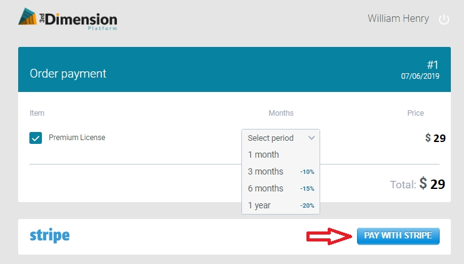Screen dimensions: 464x264
Task: Click the Order payment header title
Action: (68, 74)
